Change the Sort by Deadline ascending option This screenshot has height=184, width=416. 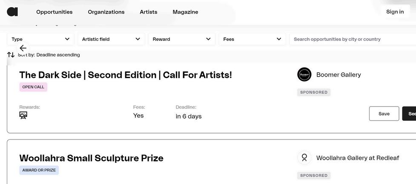pyautogui.click(x=58, y=55)
